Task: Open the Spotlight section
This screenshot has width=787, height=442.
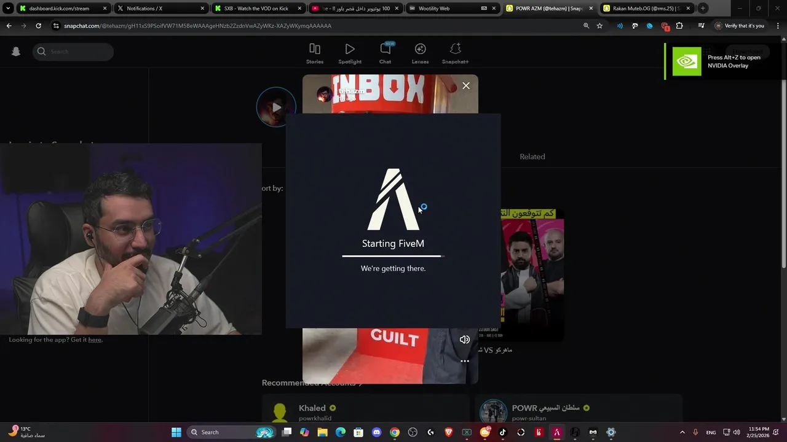Action: 350,53
